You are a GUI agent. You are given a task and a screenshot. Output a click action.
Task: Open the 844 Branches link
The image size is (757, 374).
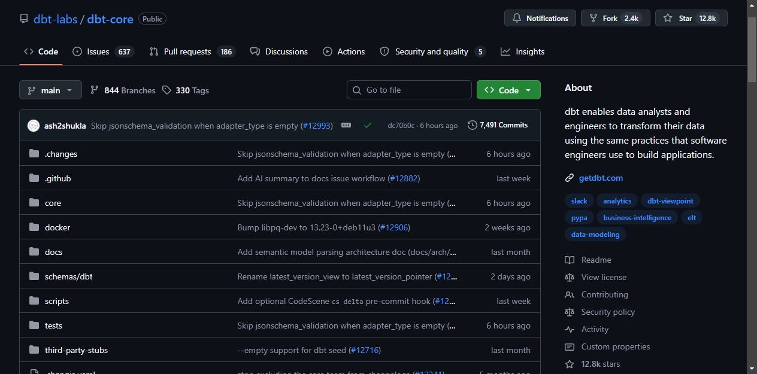123,90
